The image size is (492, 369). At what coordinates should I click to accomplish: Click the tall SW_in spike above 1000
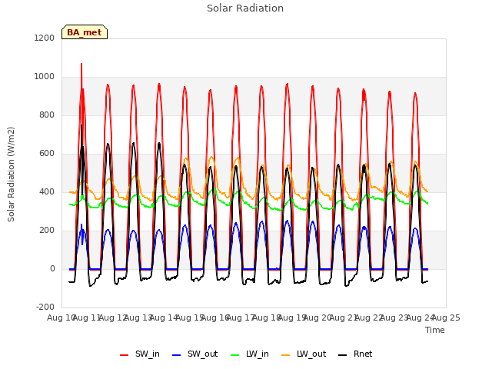pyautogui.click(x=81, y=71)
